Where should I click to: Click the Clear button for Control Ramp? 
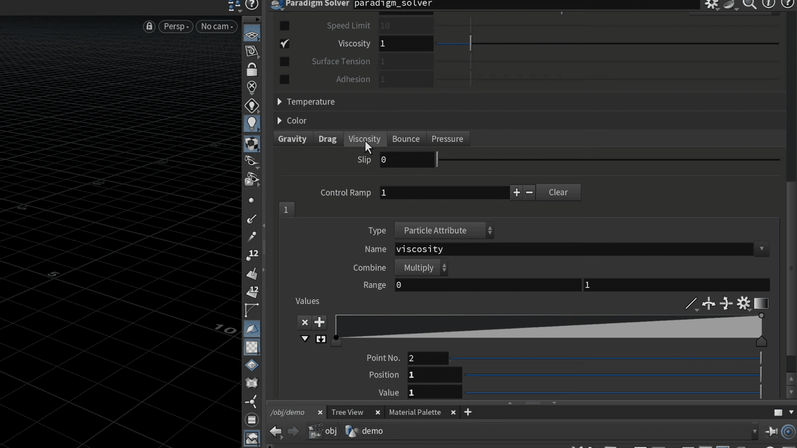click(x=558, y=192)
